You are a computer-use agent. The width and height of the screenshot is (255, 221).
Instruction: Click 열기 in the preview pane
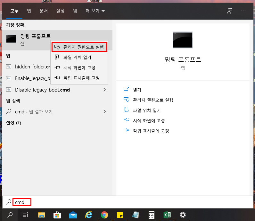point(137,90)
